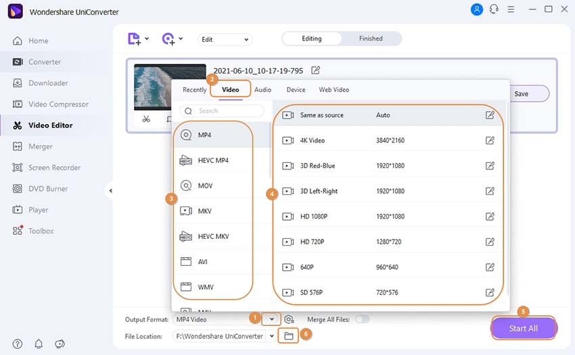
Task: Select 4K Video 3840*2160 resolution
Action: tap(388, 140)
